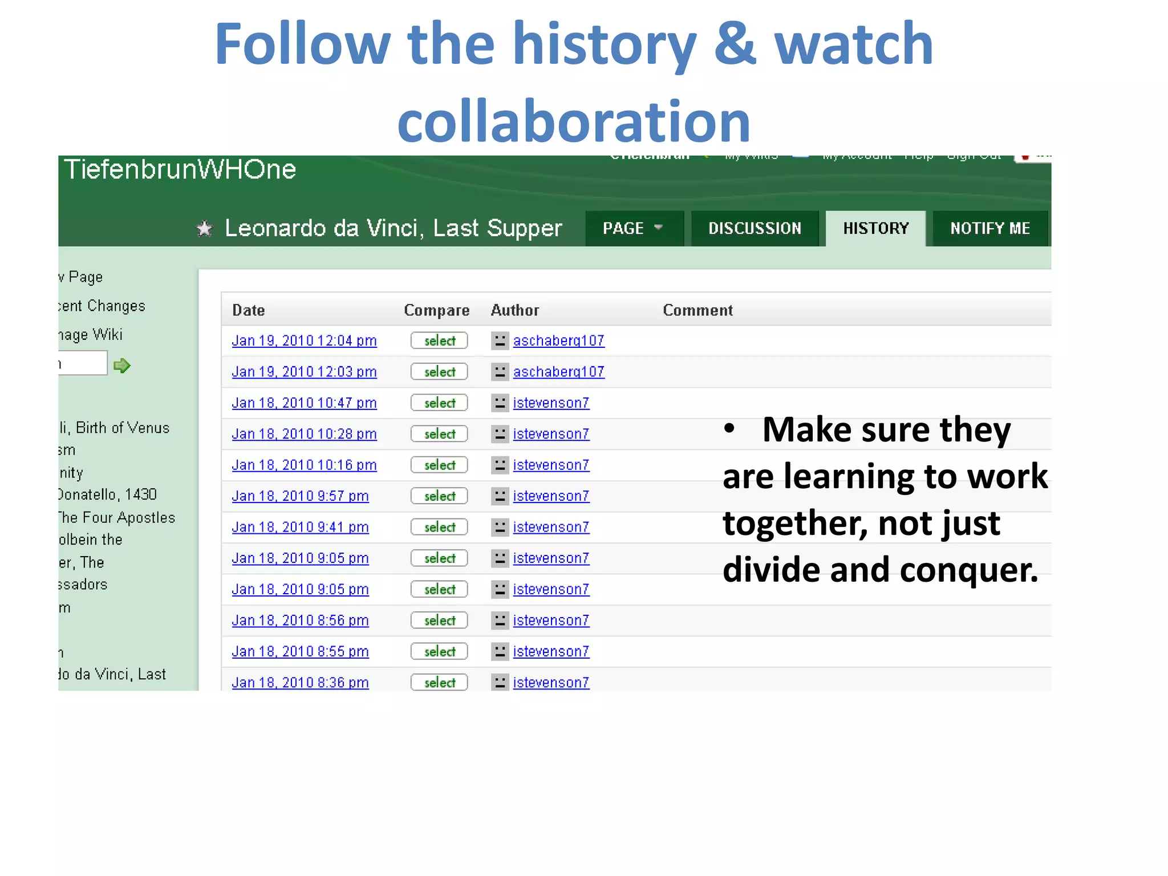
Task: Click avatar icon in Jan 18 8:56 pm row
Action: (x=500, y=620)
